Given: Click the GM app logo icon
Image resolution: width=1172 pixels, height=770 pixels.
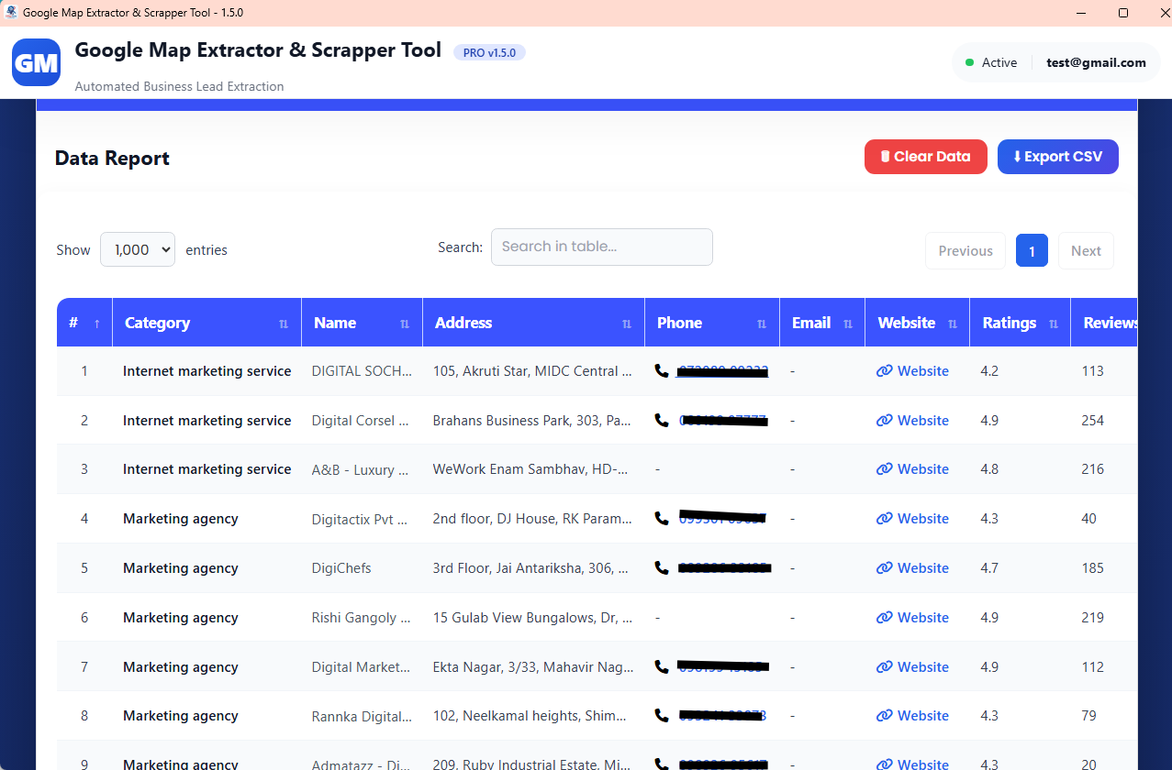Looking at the screenshot, I should [36, 62].
